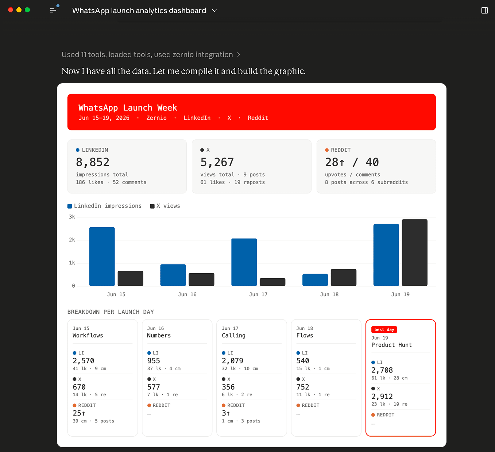The width and height of the screenshot is (495, 452).
Task: Click the 39 cm · 5 posts text
Action: pos(93,421)
